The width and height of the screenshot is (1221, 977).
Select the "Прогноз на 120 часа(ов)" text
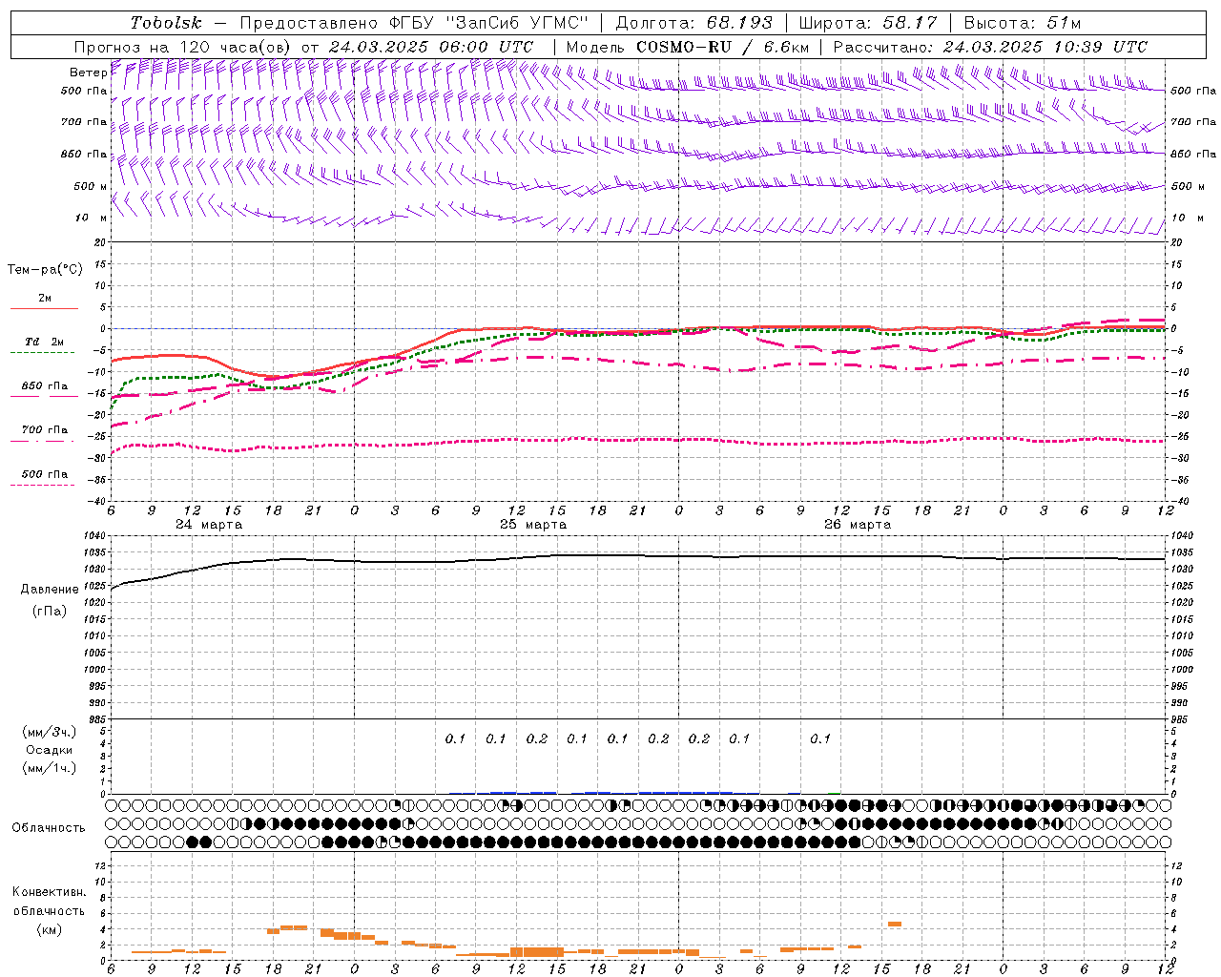pos(183,47)
